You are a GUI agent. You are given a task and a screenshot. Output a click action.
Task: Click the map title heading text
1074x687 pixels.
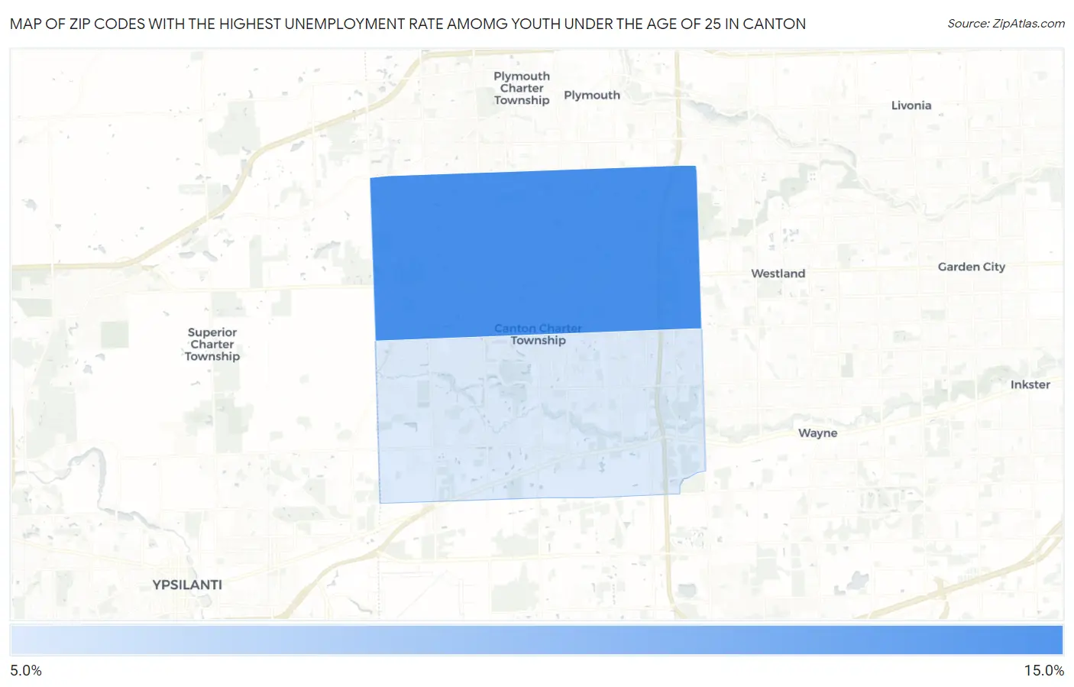[408, 24]
